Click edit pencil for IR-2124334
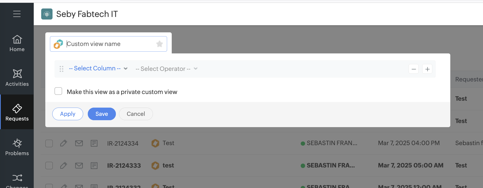This screenshot has height=188, width=483. pos(64,143)
